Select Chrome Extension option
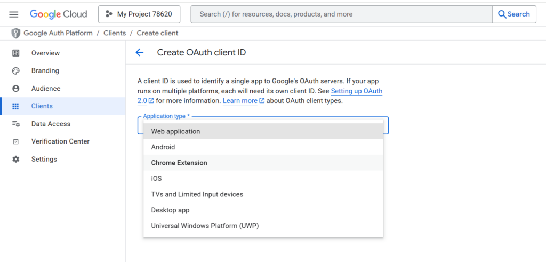This screenshot has height=262, width=546. [263, 163]
